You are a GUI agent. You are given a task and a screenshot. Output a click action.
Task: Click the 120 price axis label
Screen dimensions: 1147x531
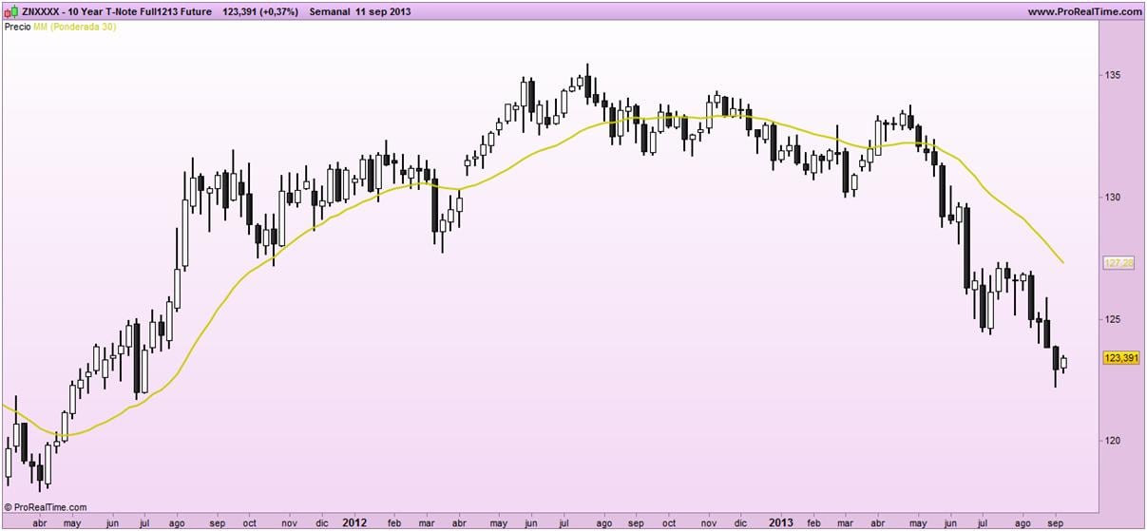point(1113,441)
